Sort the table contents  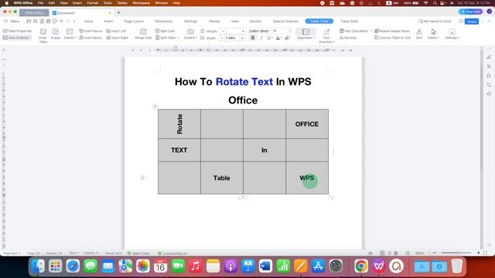click(419, 34)
